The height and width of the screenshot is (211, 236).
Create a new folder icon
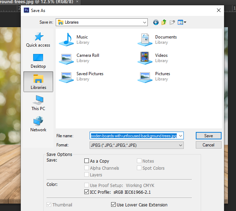(172, 23)
